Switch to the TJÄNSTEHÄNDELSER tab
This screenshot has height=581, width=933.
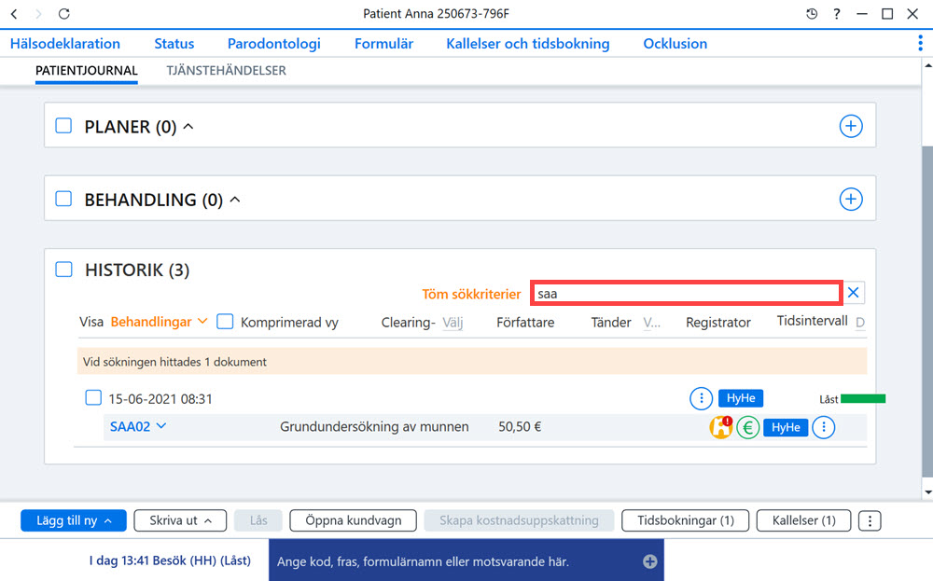226,70
